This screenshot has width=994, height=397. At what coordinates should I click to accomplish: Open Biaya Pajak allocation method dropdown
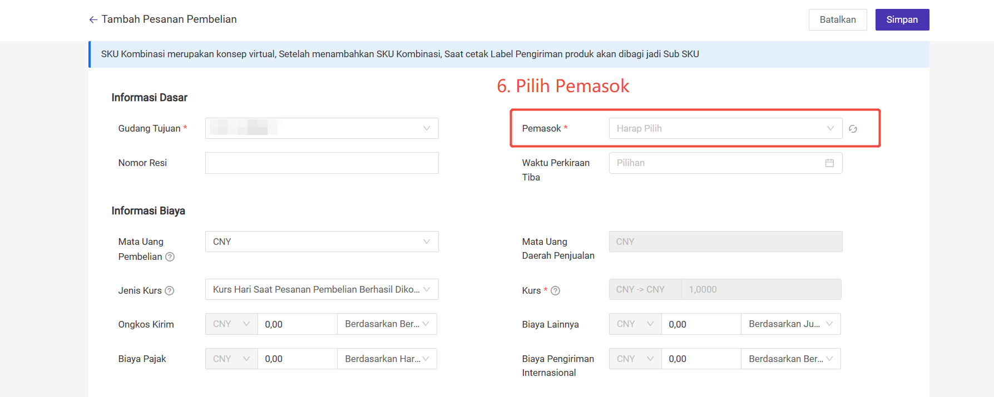tap(387, 359)
